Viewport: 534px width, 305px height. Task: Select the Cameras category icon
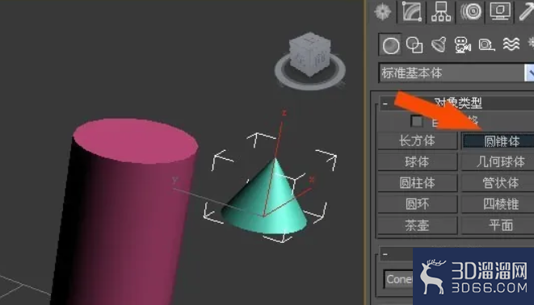tap(462, 44)
